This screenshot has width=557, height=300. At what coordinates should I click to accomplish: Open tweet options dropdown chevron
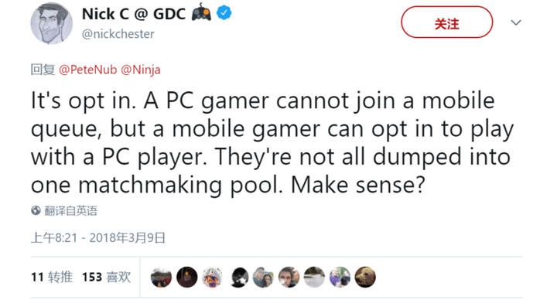pyautogui.click(x=516, y=22)
